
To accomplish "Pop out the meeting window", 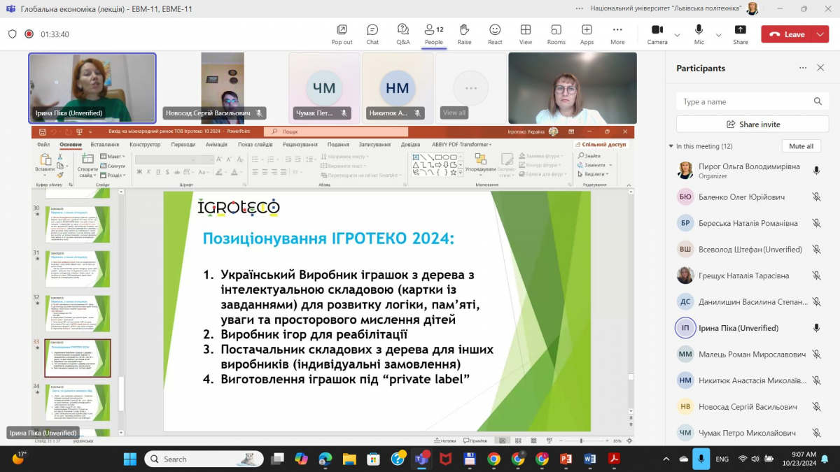I will click(x=342, y=34).
